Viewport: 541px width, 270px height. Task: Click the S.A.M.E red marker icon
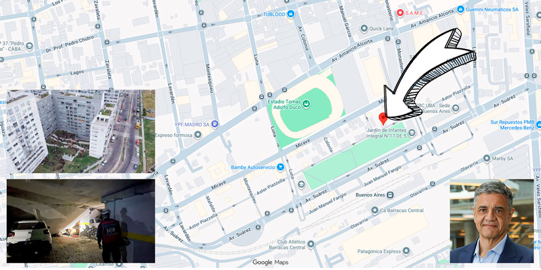pos(400,13)
